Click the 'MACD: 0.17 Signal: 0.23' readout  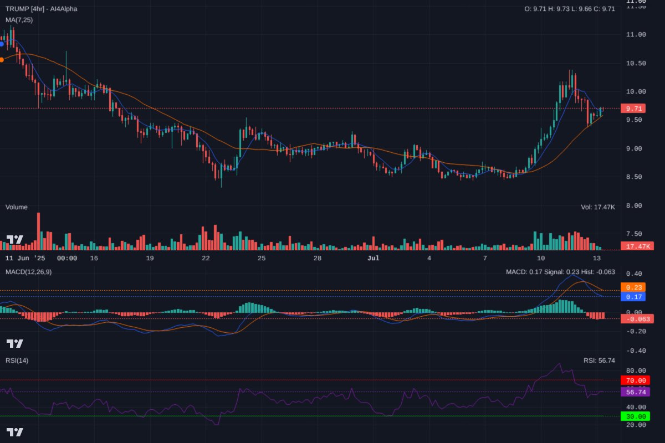click(x=541, y=271)
